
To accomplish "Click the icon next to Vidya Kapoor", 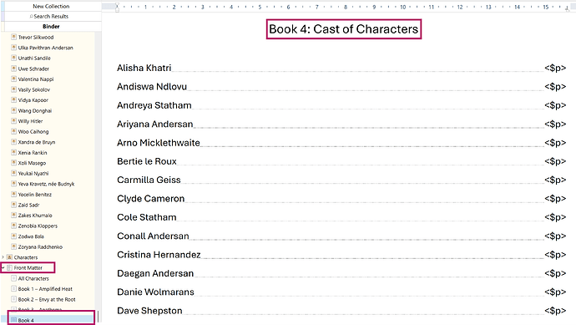I will click(x=13, y=99).
